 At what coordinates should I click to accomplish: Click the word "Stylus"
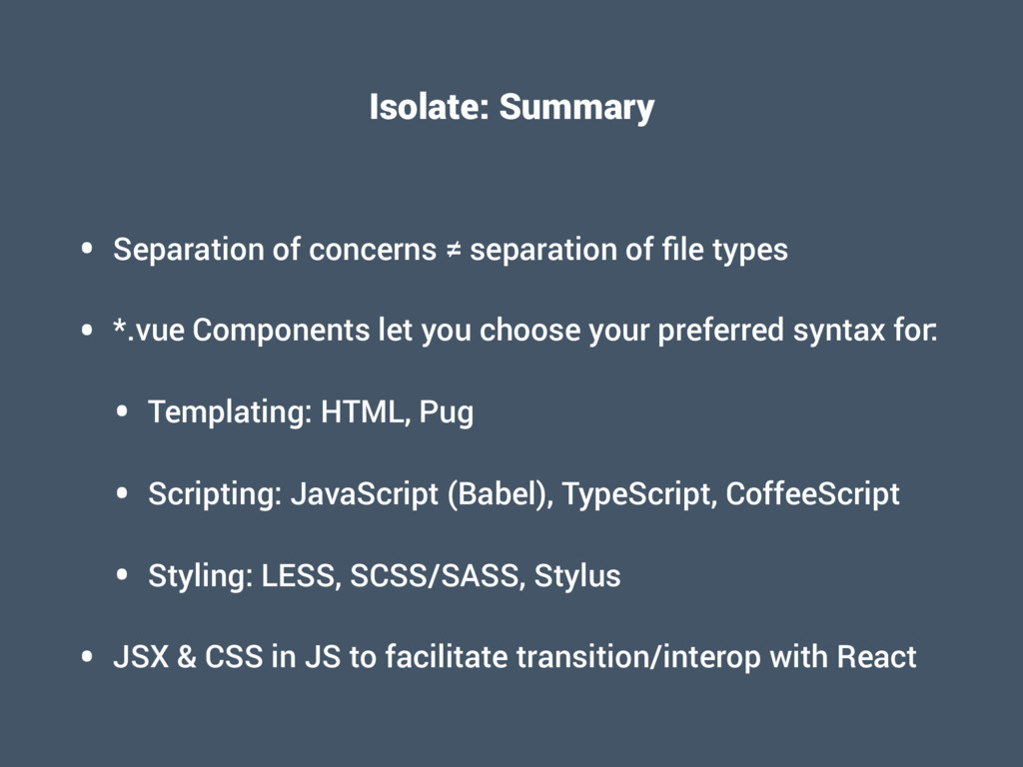pyautogui.click(x=577, y=575)
